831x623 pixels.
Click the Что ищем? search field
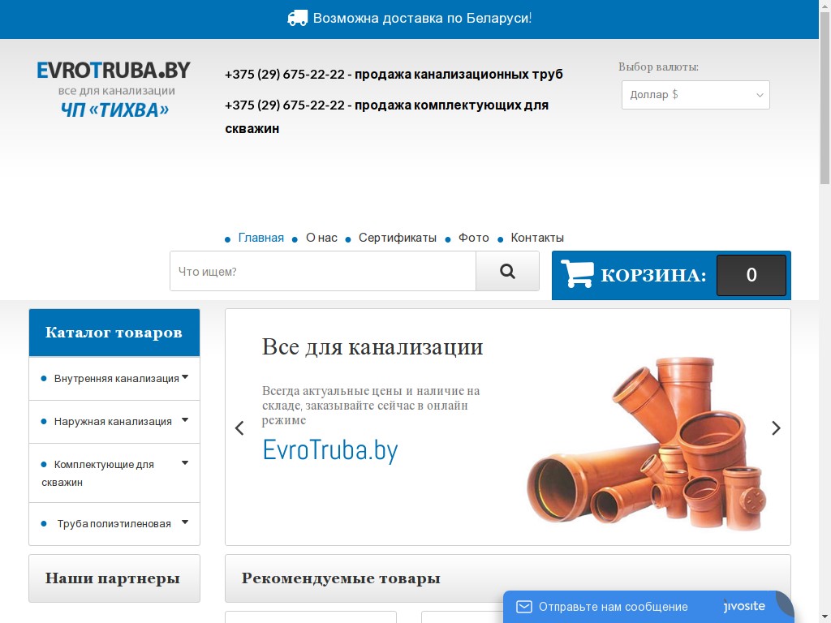click(323, 271)
